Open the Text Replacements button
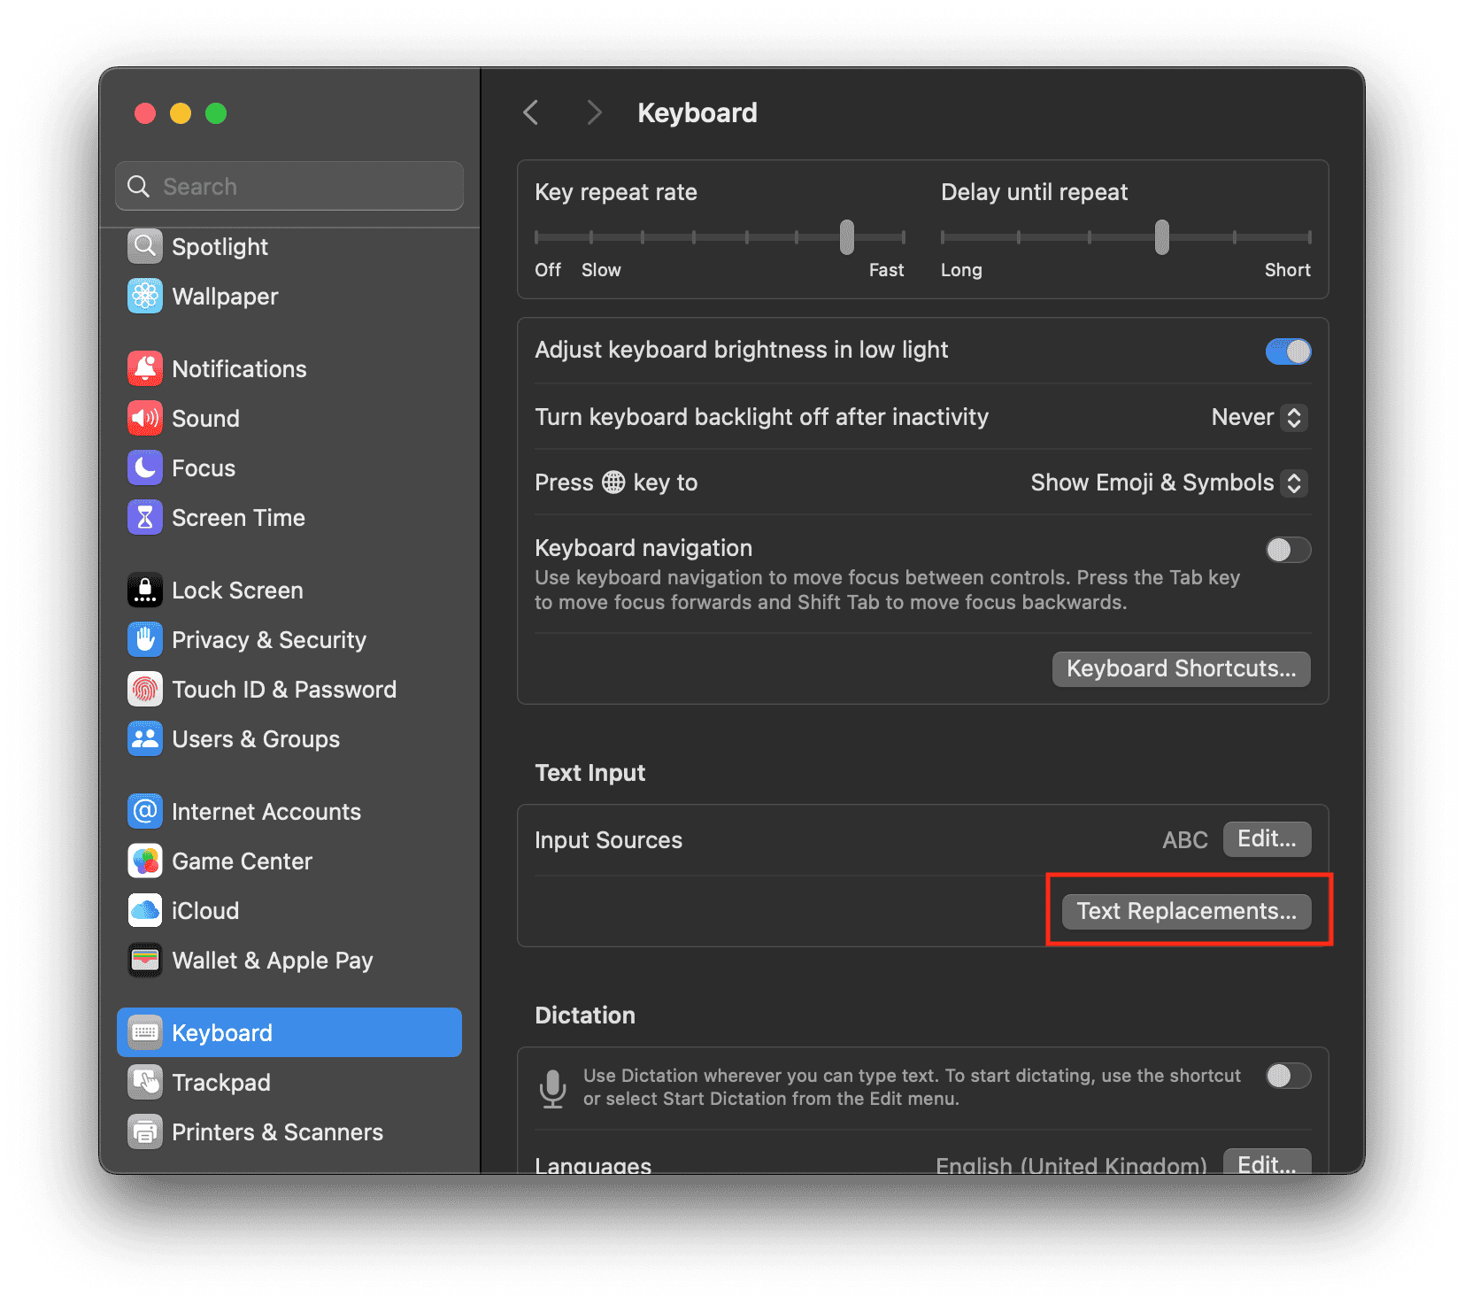1464x1305 pixels. (x=1186, y=911)
